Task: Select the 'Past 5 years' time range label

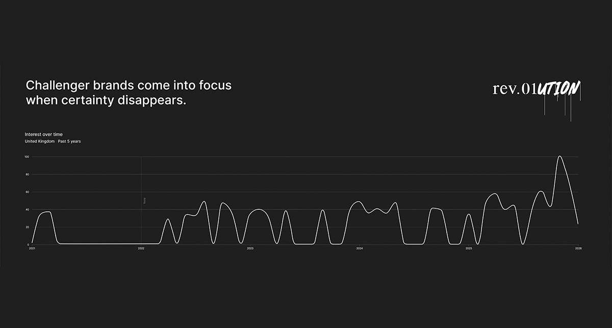Action: tap(69, 142)
